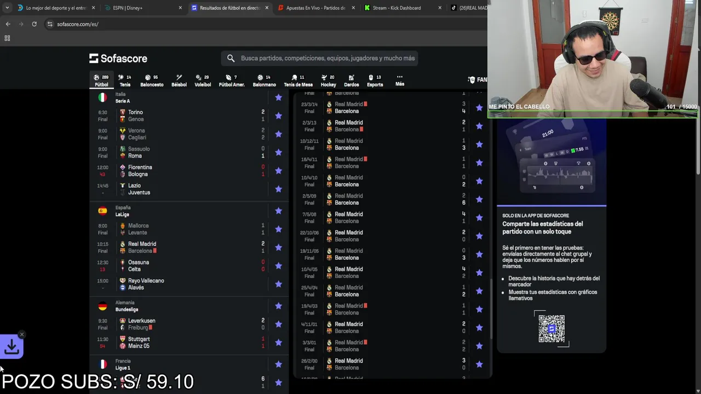Screen dimensions: 701x394
Task: Open the Fútbol Amer. sport category
Action: pos(232,80)
